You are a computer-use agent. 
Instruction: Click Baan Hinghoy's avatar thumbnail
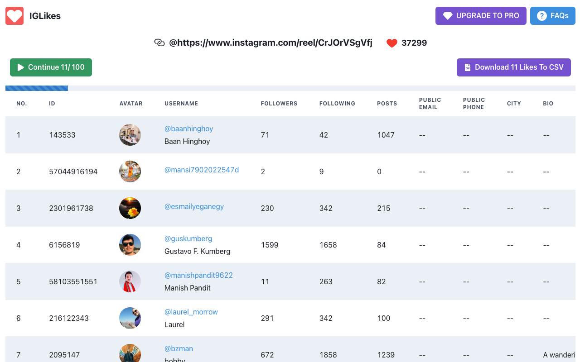(130, 135)
